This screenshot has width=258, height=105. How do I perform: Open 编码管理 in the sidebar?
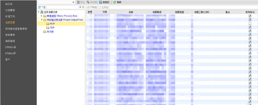(x=10, y=41)
